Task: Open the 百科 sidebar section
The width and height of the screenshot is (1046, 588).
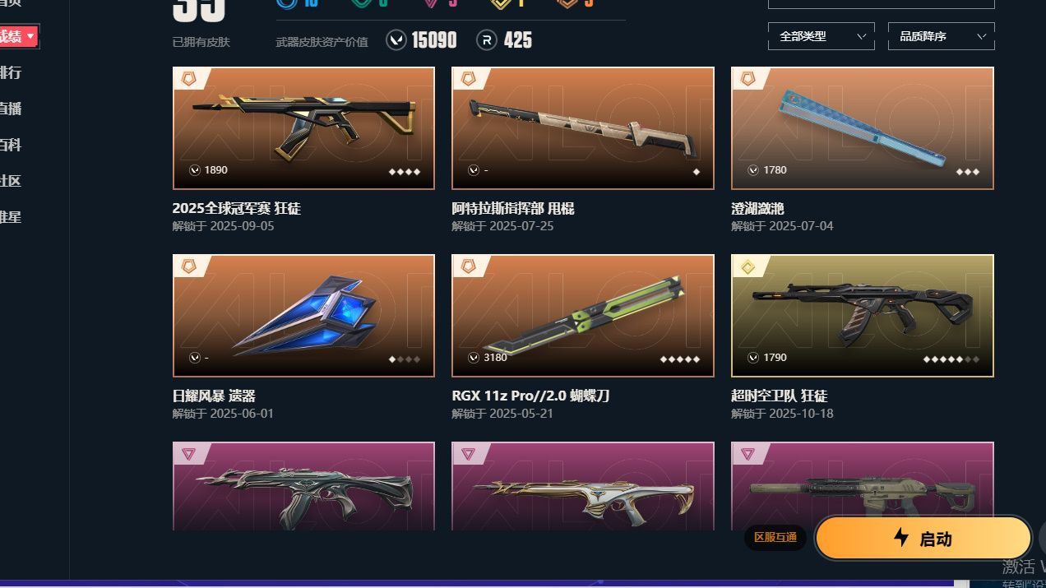Action: tap(10, 145)
